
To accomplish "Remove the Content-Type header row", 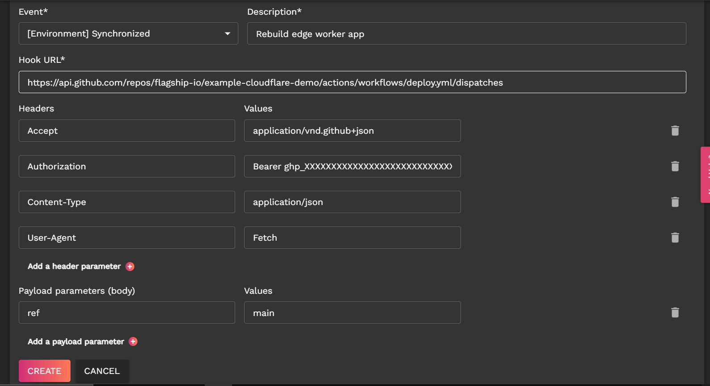I will [675, 202].
